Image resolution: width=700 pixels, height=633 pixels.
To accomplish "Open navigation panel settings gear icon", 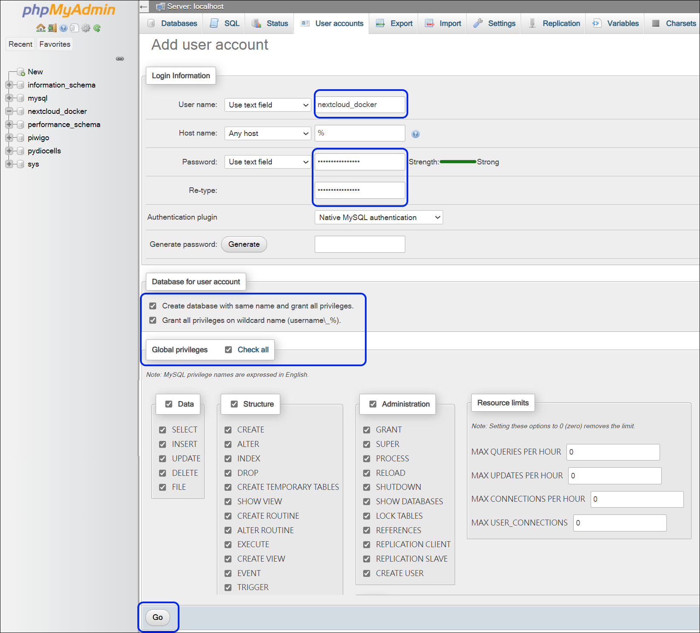I will [86, 28].
